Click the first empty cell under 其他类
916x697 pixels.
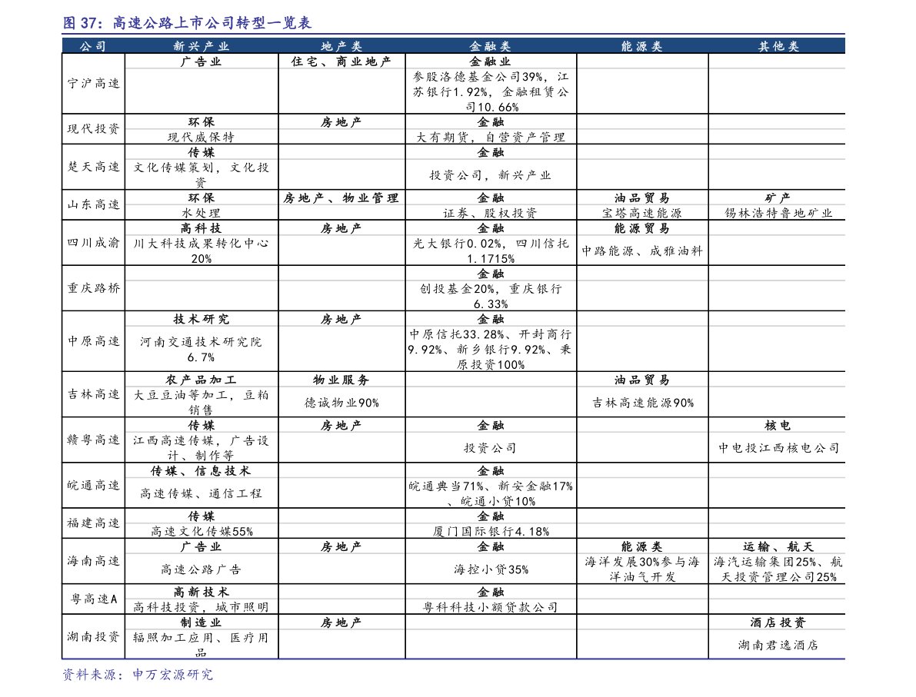777,61
